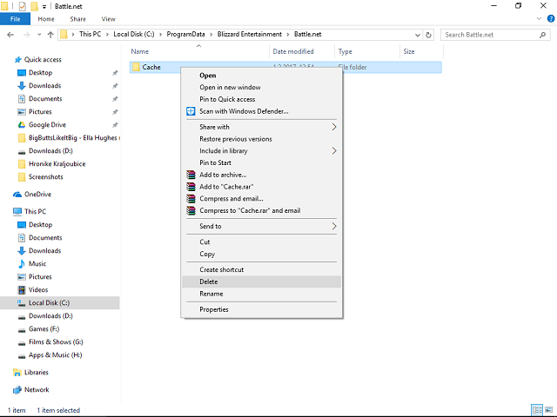This screenshot has width=557, height=417.
Task: Click the ProgramData breadcrumb
Action: pyautogui.click(x=185, y=35)
